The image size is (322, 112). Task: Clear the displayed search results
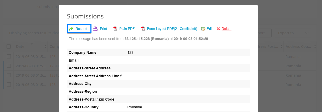click(x=55, y=33)
